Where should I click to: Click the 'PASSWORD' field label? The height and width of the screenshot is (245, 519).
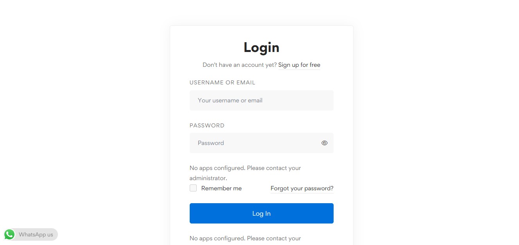click(207, 125)
